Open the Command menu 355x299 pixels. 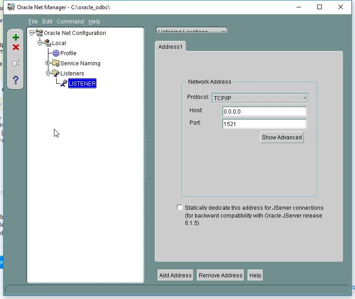[x=70, y=22]
